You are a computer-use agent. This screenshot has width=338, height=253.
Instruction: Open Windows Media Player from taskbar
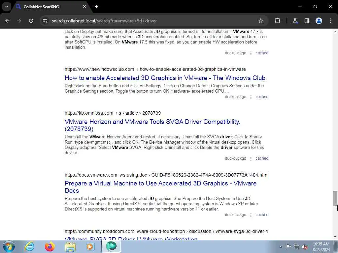point(90,246)
